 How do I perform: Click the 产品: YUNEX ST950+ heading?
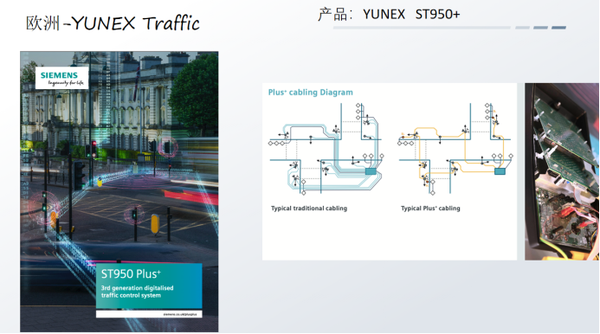(389, 15)
